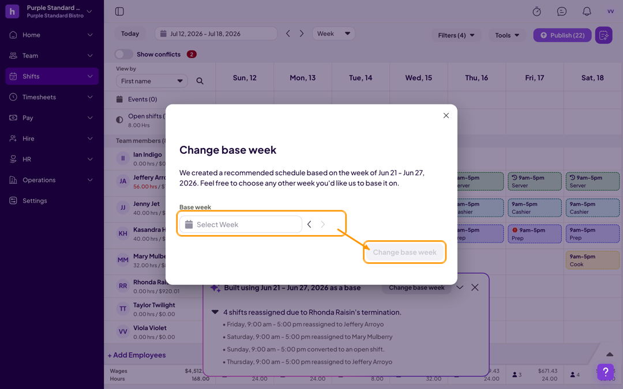Close the Change base week dialog
Screen dimensions: 623x389
pos(446,115)
